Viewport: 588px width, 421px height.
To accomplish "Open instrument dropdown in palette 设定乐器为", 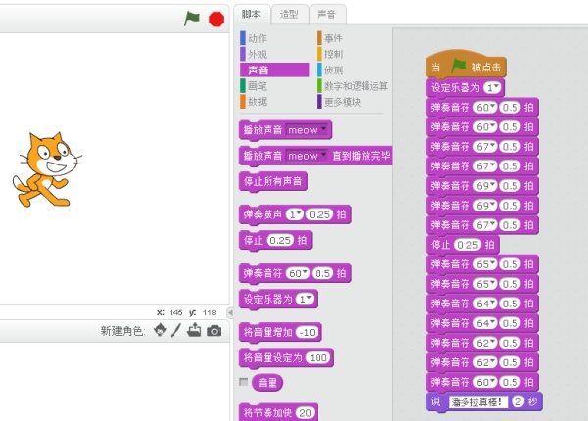I will click(309, 299).
